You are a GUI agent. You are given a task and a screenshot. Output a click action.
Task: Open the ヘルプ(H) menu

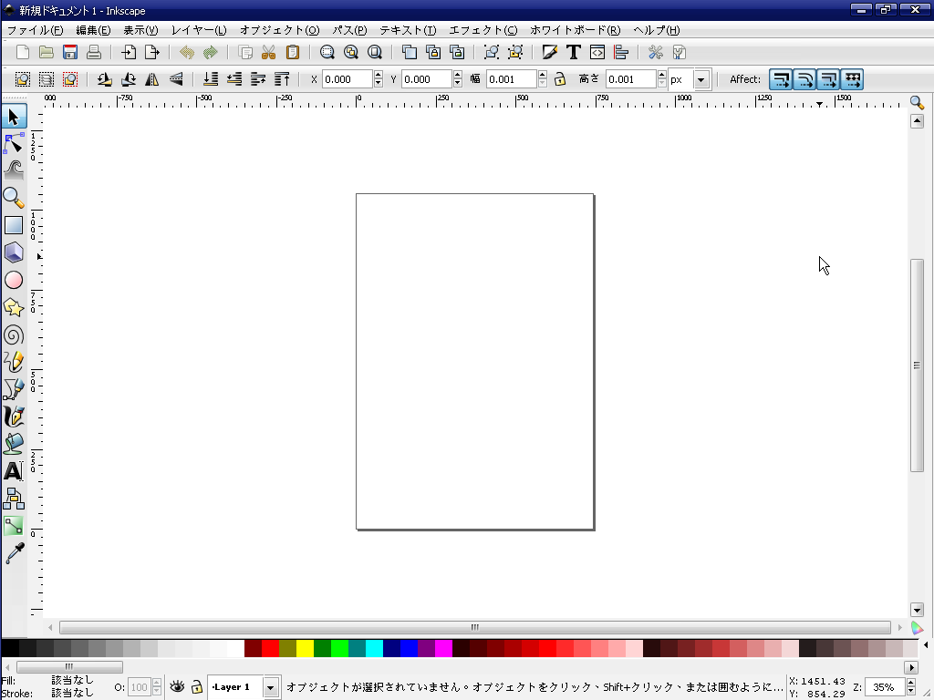pyautogui.click(x=656, y=30)
